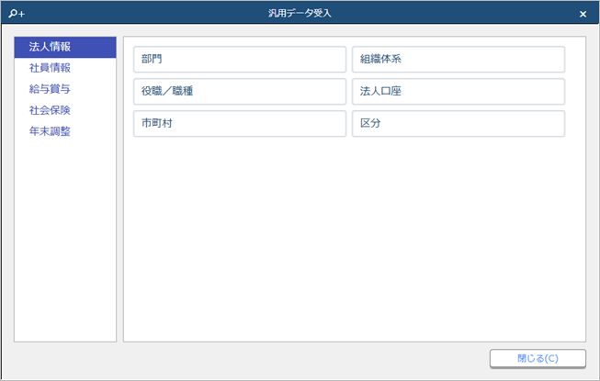Open the 部門 data import

click(x=240, y=60)
